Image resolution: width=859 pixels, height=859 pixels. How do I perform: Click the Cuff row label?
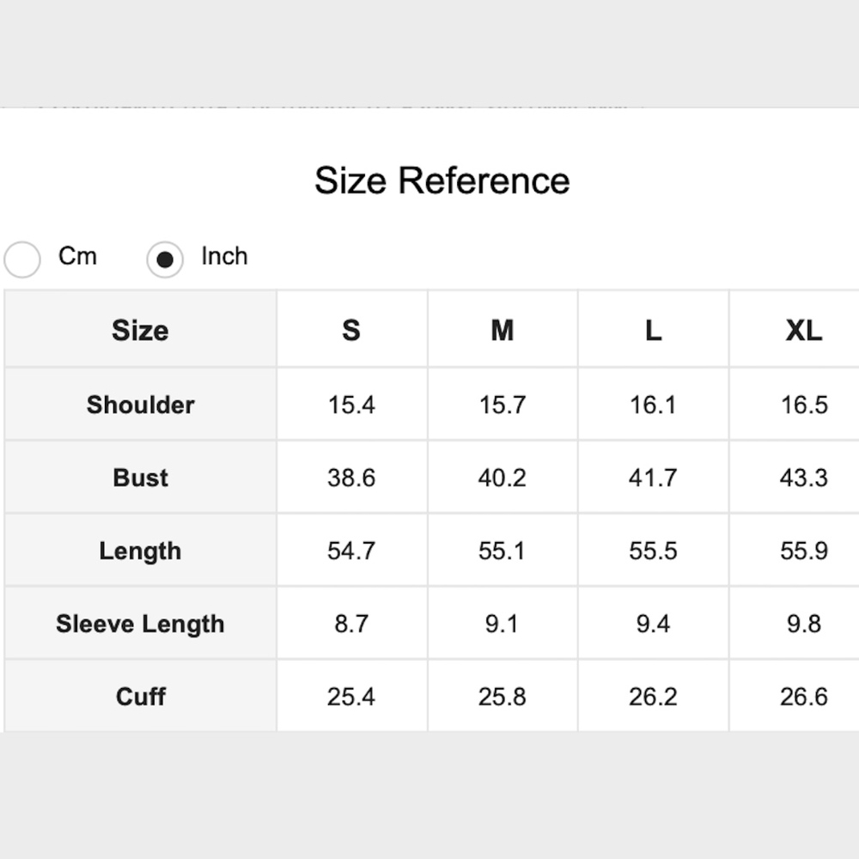[140, 697]
